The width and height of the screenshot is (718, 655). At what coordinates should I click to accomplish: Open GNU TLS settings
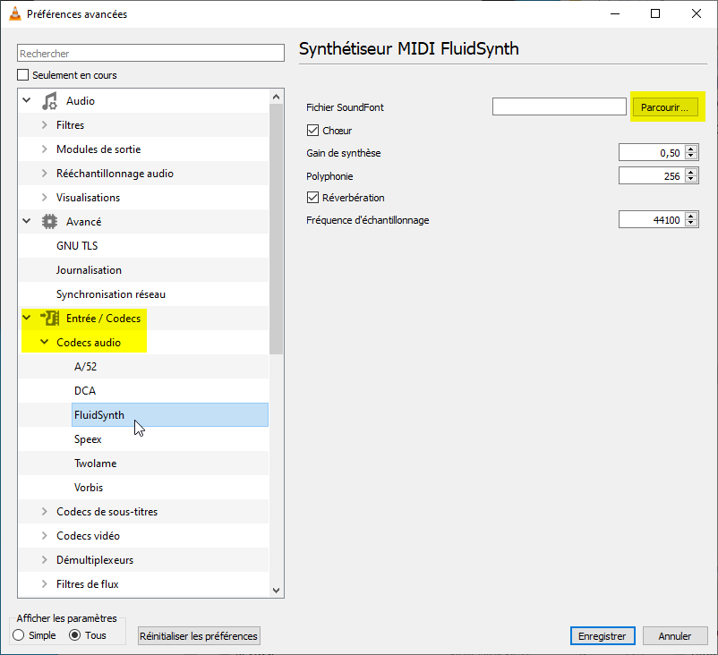(x=77, y=246)
